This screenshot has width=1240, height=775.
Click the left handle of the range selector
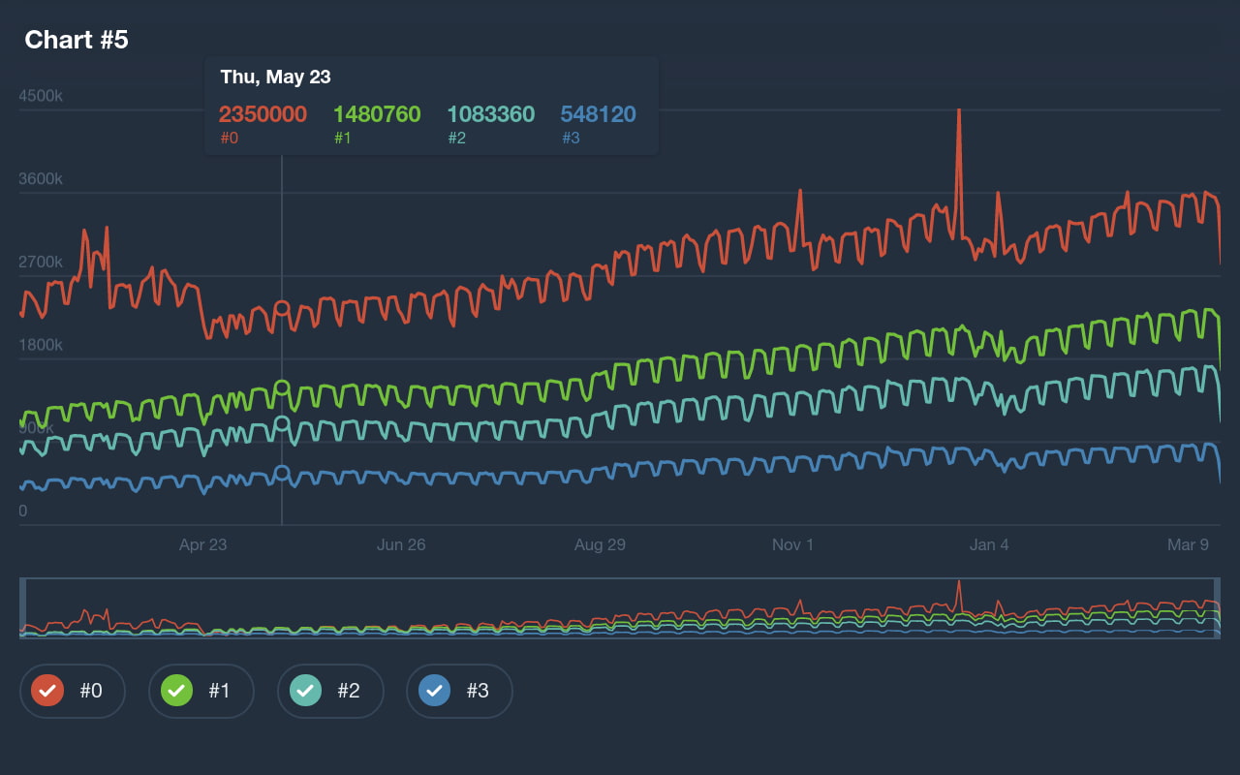click(22, 608)
